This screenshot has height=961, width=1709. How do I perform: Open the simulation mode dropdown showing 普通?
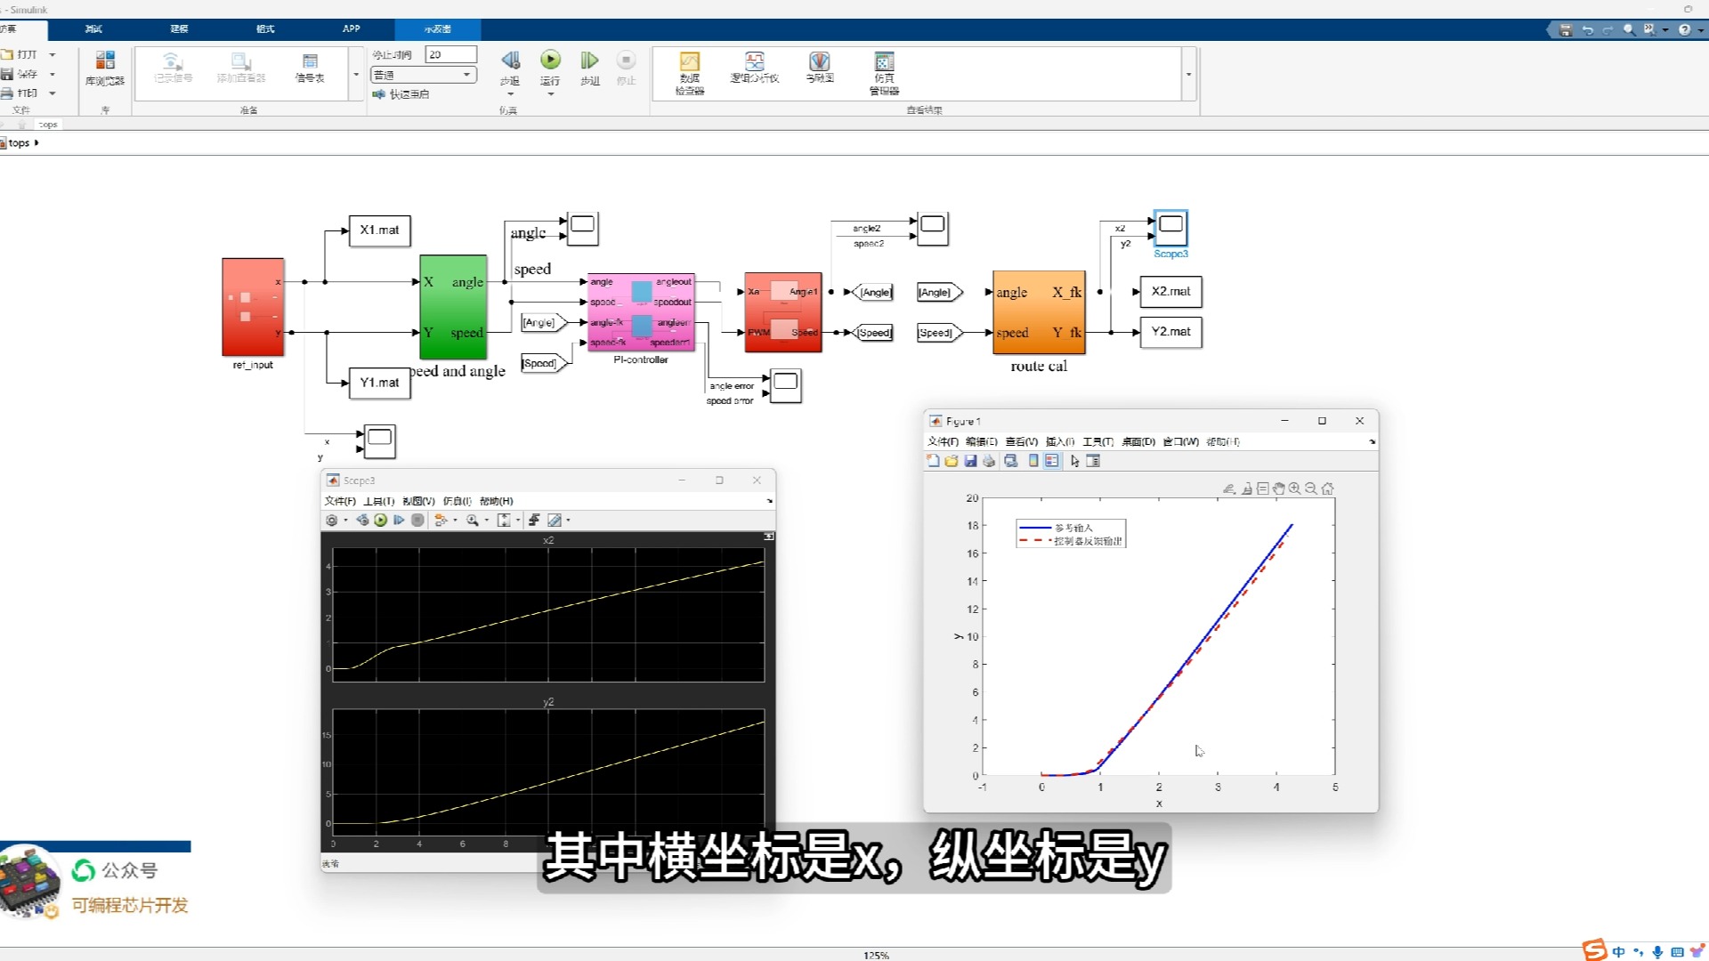[423, 75]
